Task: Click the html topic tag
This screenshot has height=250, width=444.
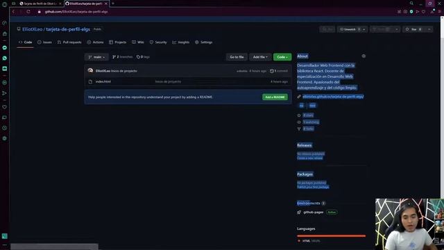Action: (x=312, y=106)
